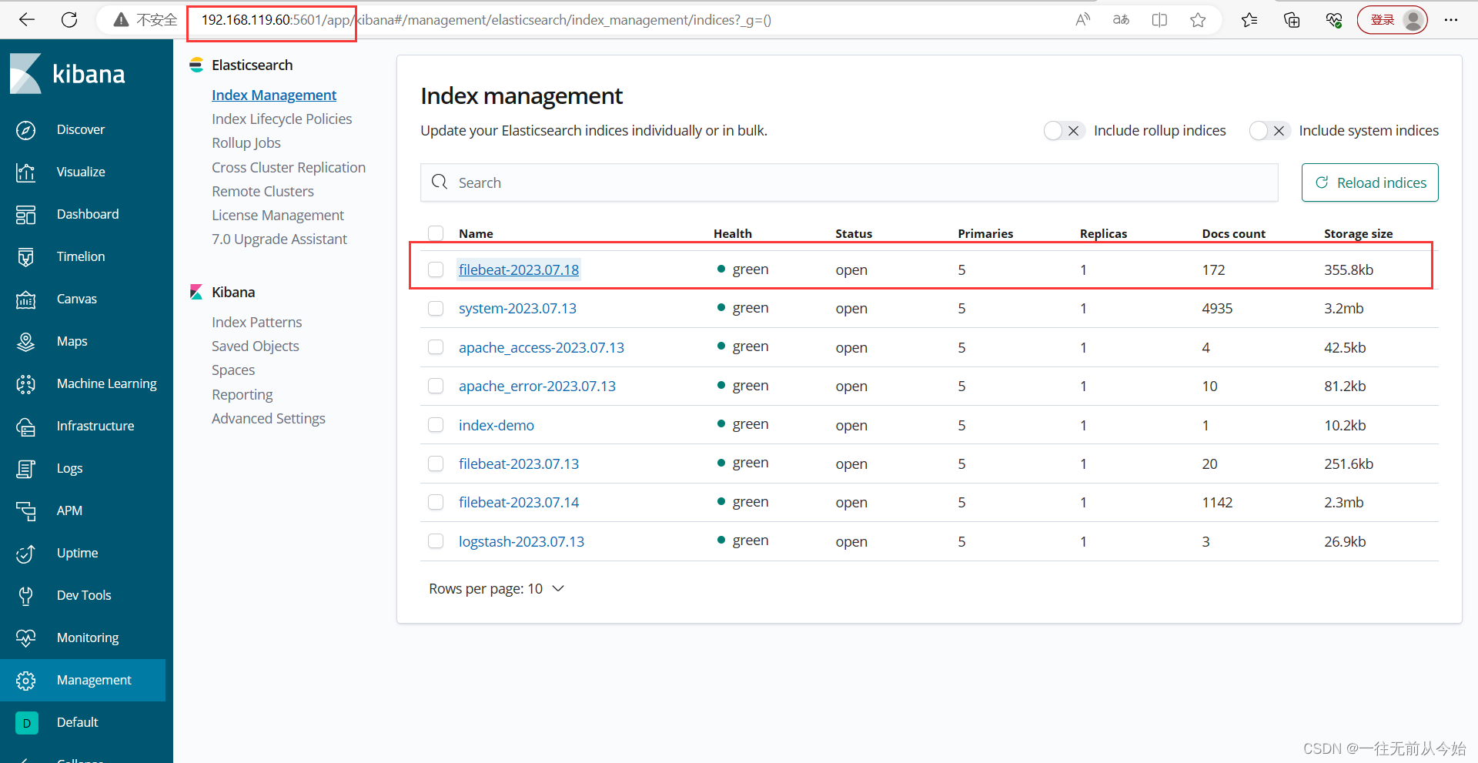Click the browser address bar URL
The width and height of the screenshot is (1478, 763).
[x=487, y=20]
